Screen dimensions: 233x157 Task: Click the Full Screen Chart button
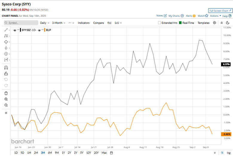point(220,11)
